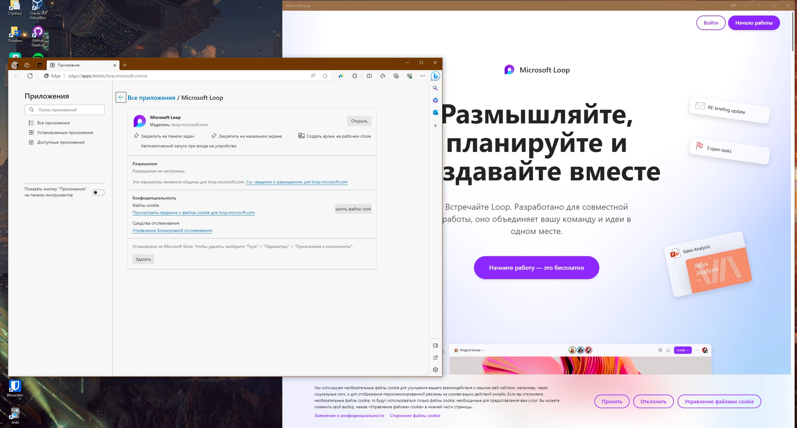Refresh the Edge apps page

click(30, 76)
